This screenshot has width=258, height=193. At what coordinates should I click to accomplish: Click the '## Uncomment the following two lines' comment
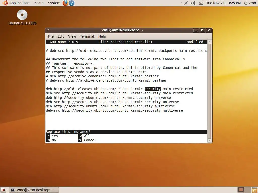115,59
